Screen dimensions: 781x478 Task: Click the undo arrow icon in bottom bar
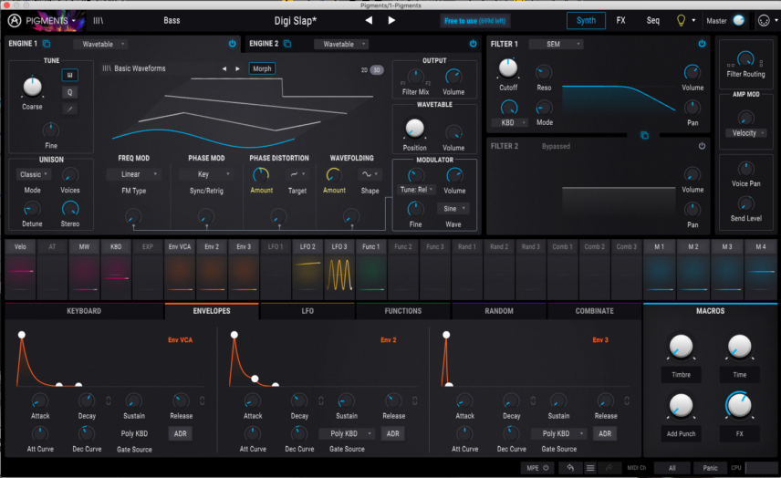click(570, 468)
